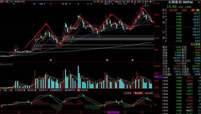Screen dimensions: 201x114
Task: Click the 叠 overlay toolbar icon
Action: click(132, 2)
